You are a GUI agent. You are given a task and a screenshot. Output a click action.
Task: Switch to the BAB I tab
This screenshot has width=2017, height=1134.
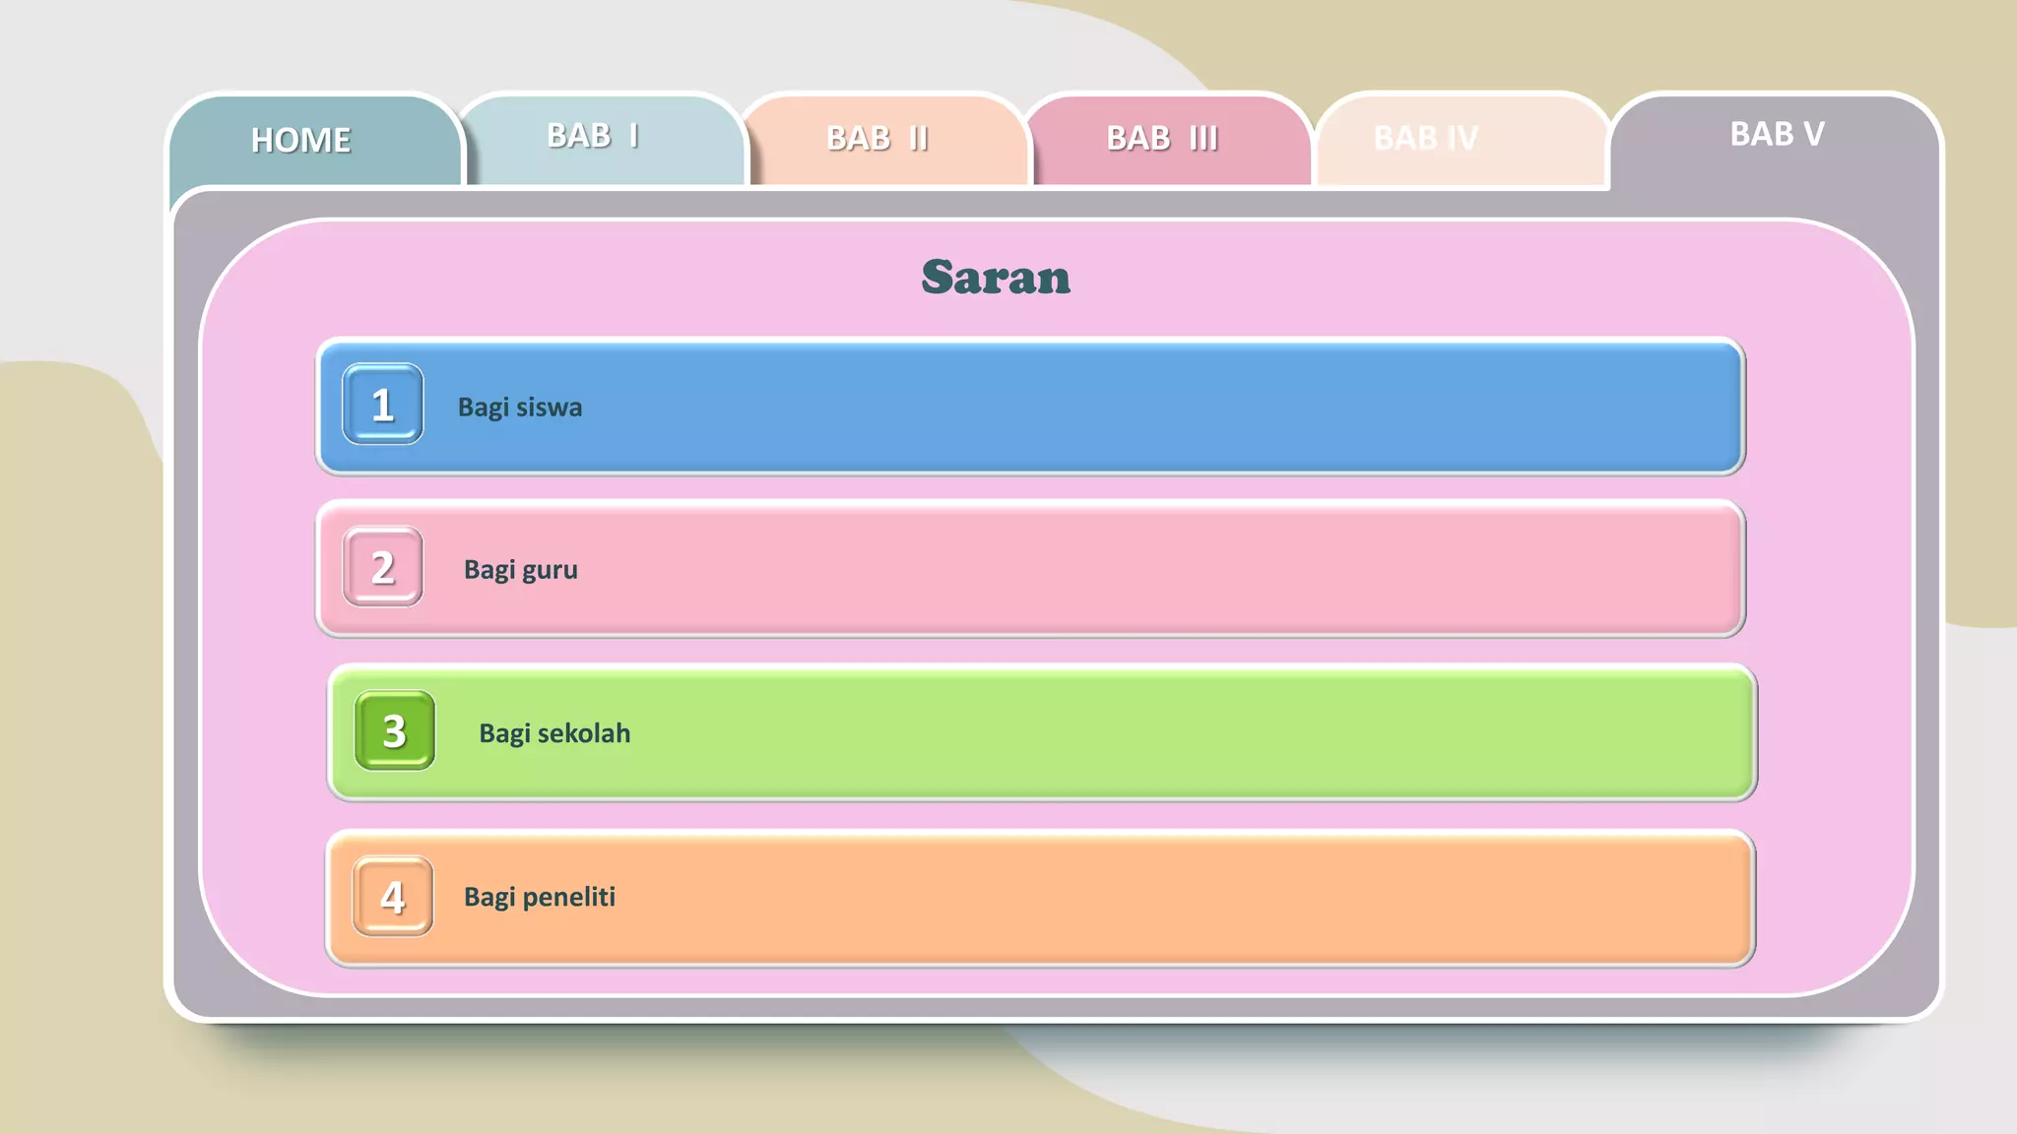click(x=593, y=136)
